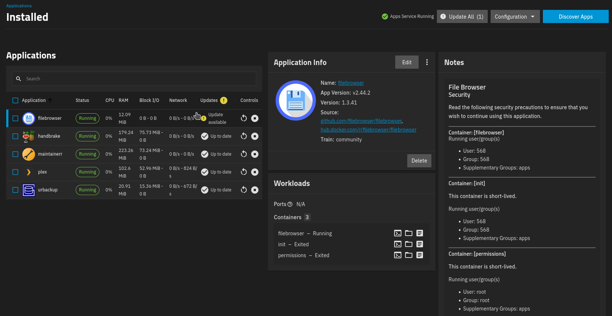Go to the Applications breadcrumb
Screen dimensions: 612x316
[x=19, y=6]
